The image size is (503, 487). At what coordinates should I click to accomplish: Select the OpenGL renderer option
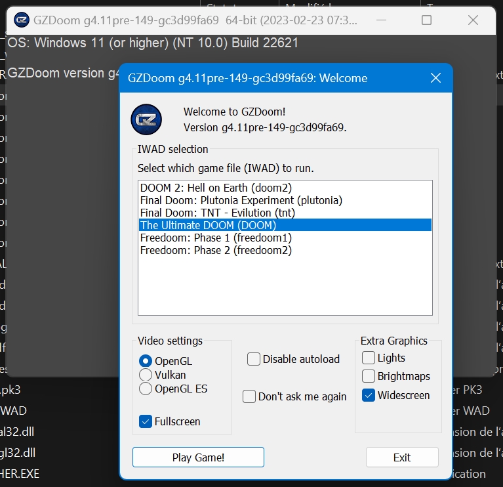pyautogui.click(x=146, y=361)
